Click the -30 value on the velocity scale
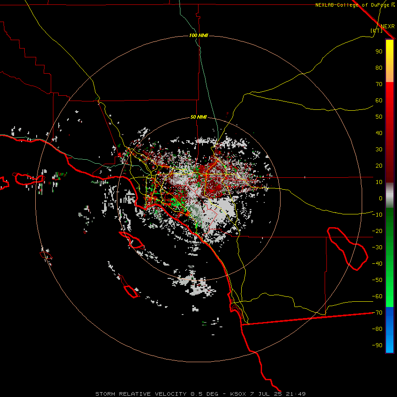Viewport: 397px width, 397px height. [x=377, y=247]
